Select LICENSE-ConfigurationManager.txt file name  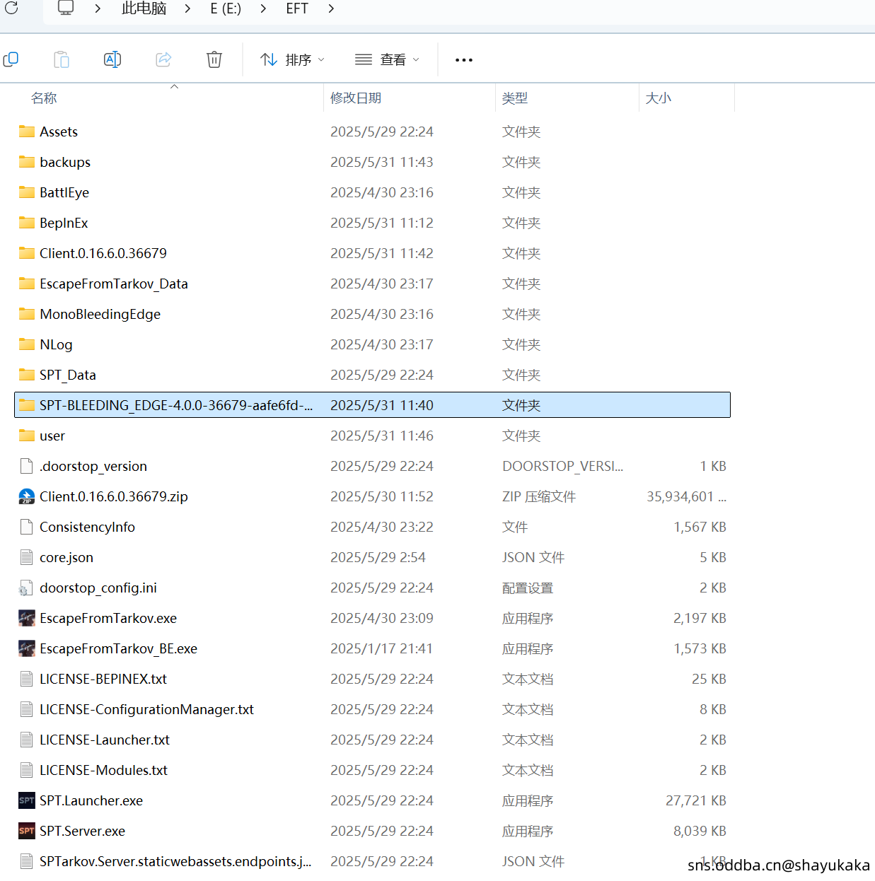point(146,709)
